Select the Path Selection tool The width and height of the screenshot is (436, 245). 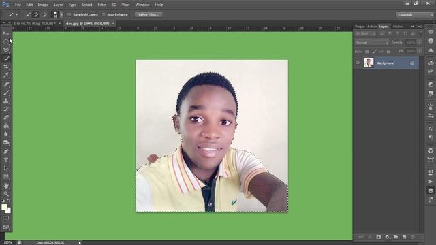(x=6, y=168)
